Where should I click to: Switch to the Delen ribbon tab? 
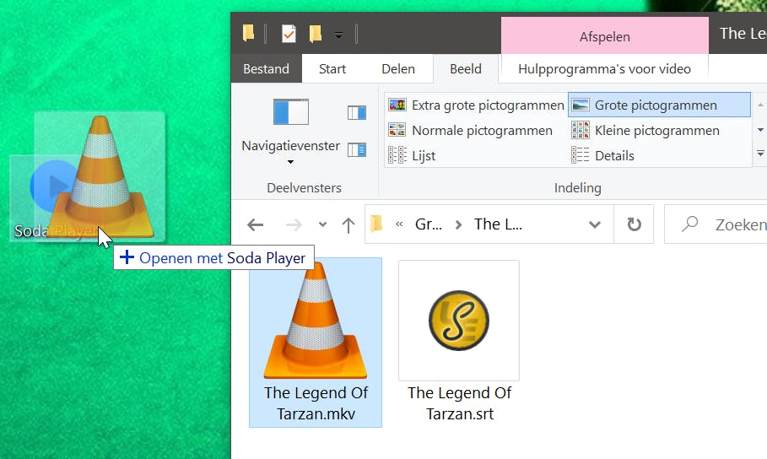[x=398, y=69]
